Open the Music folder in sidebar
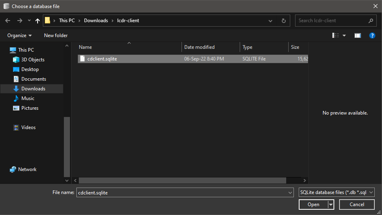Image resolution: width=382 pixels, height=215 pixels. click(x=27, y=98)
